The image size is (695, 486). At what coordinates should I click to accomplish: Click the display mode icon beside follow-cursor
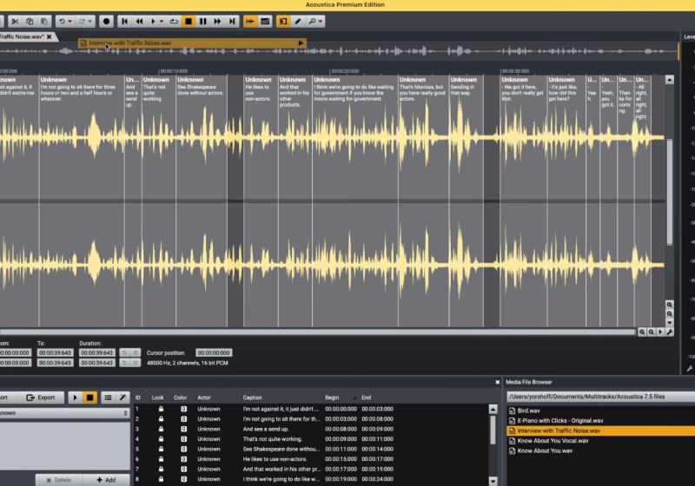265,21
